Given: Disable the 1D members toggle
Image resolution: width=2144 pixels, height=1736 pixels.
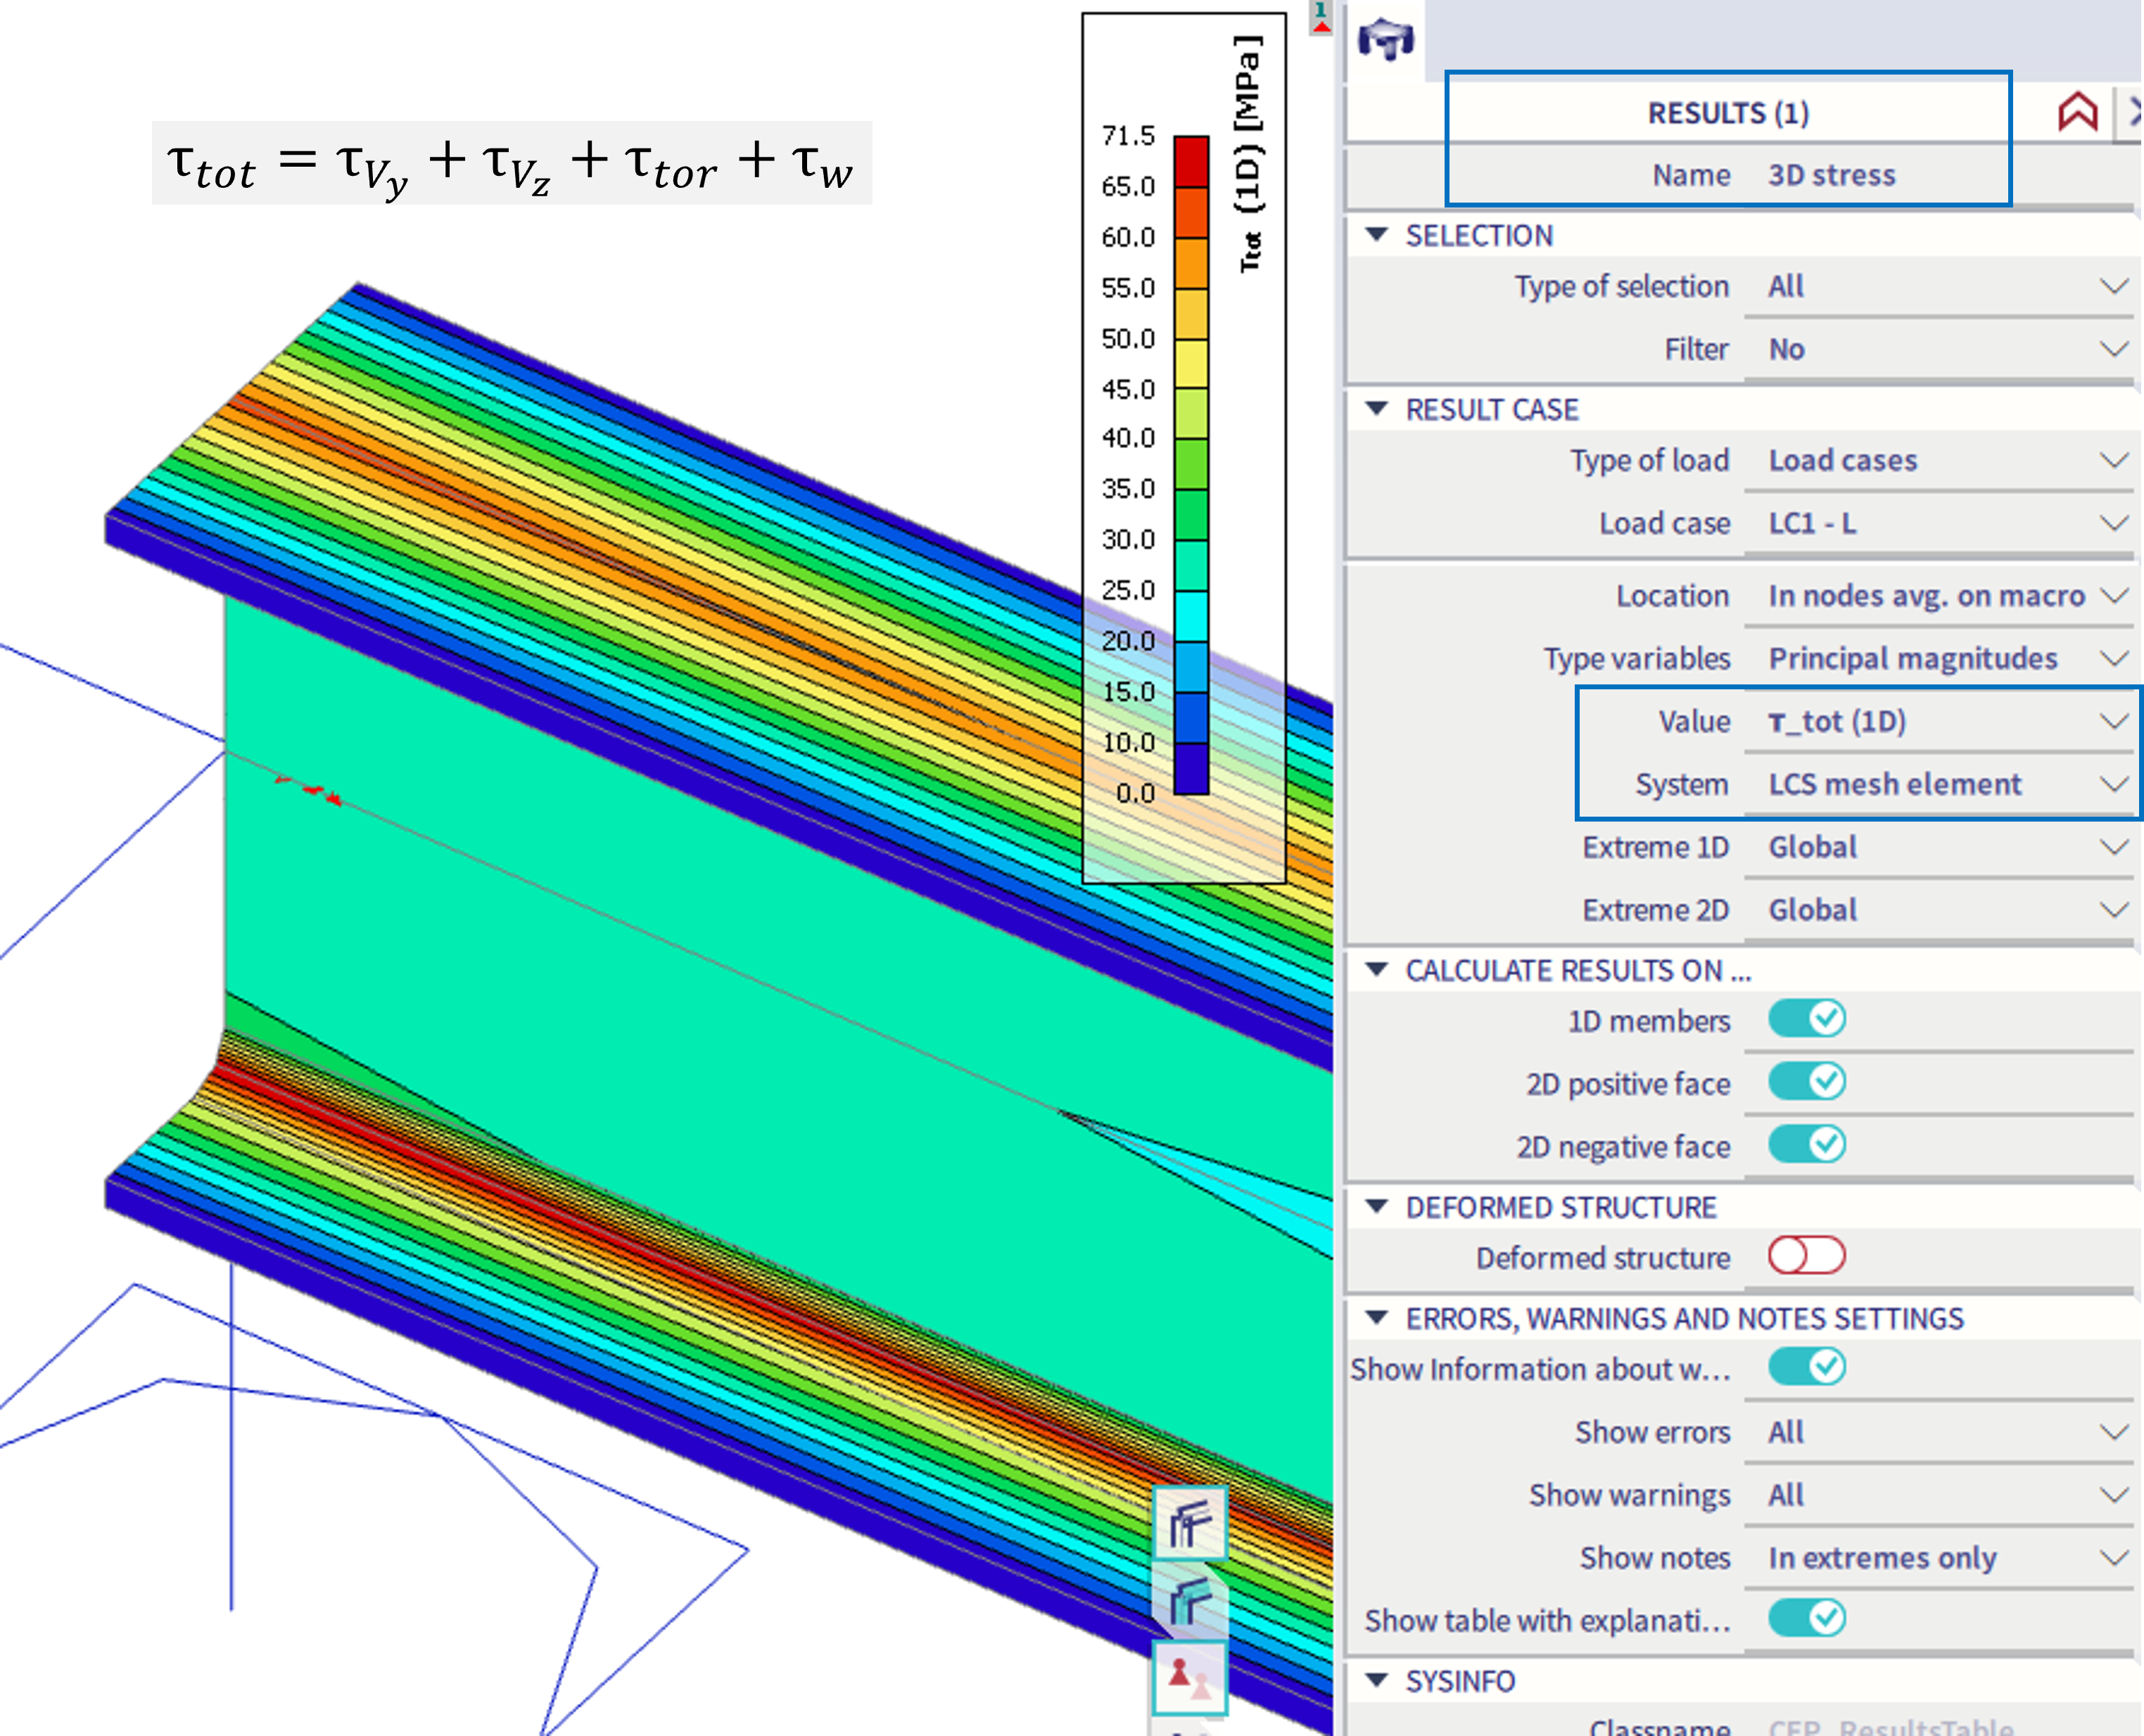Looking at the screenshot, I should coord(1806,1019).
